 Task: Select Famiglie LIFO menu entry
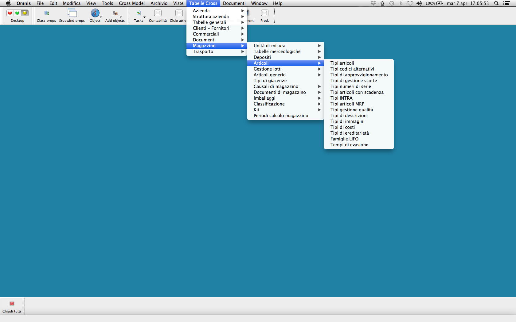pos(344,139)
